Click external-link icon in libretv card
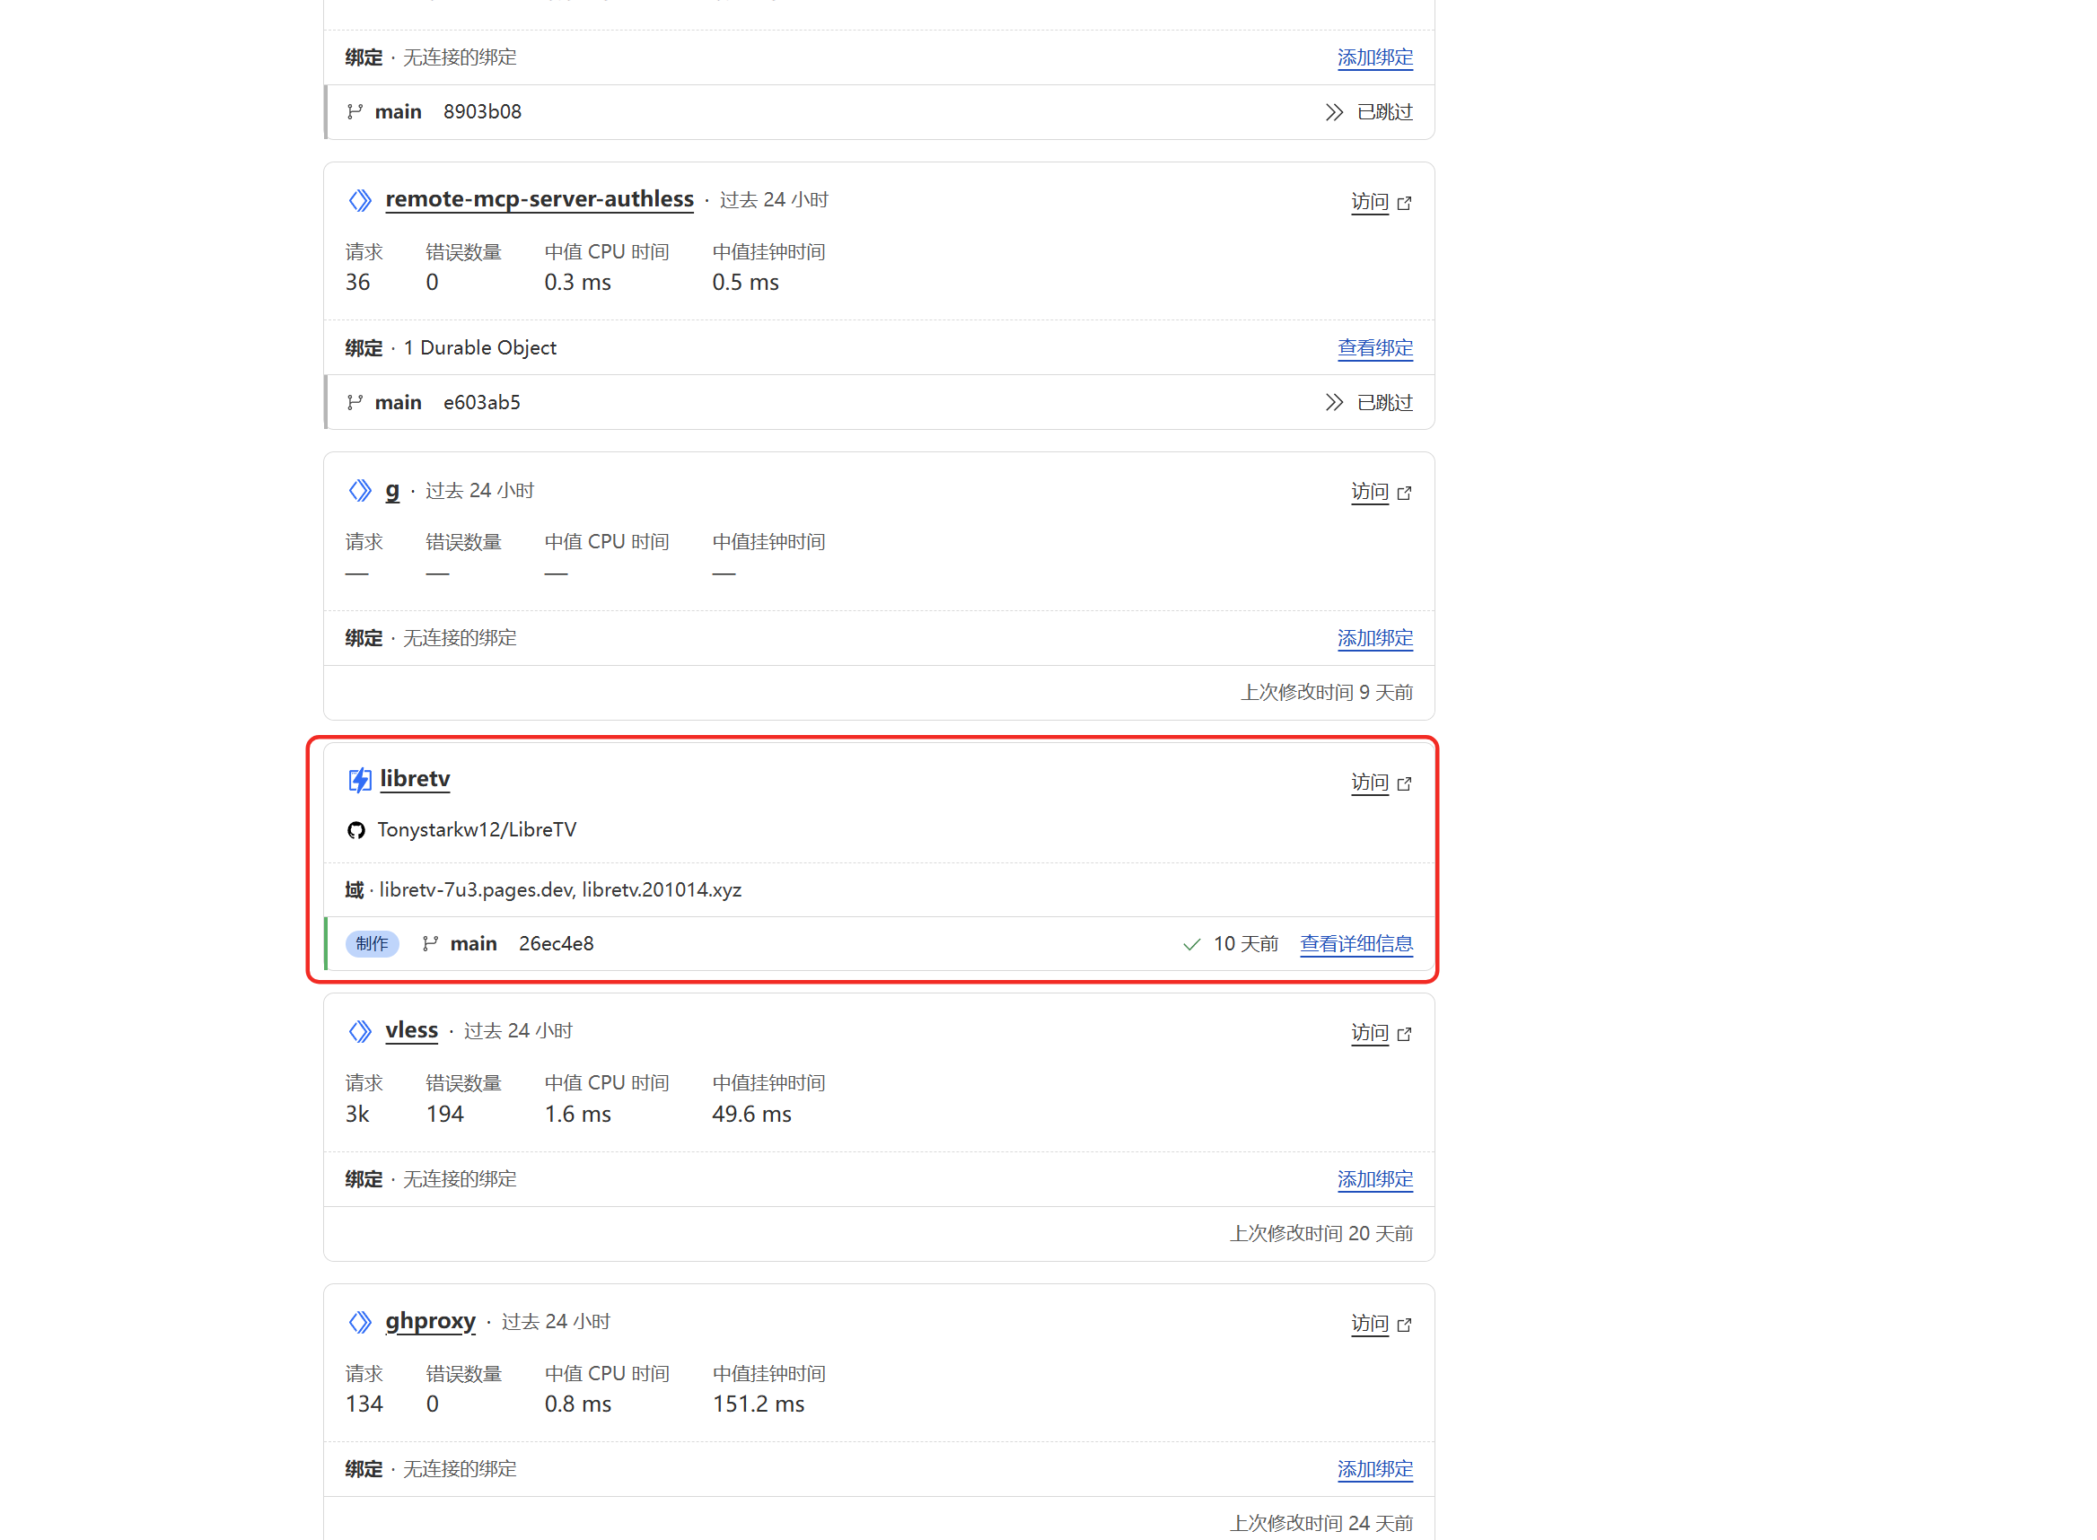 [x=1404, y=783]
